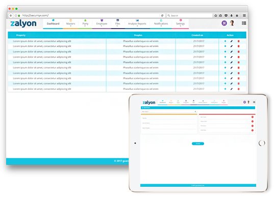Click the browser back arrow button
This screenshot has width=274, height=197.
click(x=11, y=15)
